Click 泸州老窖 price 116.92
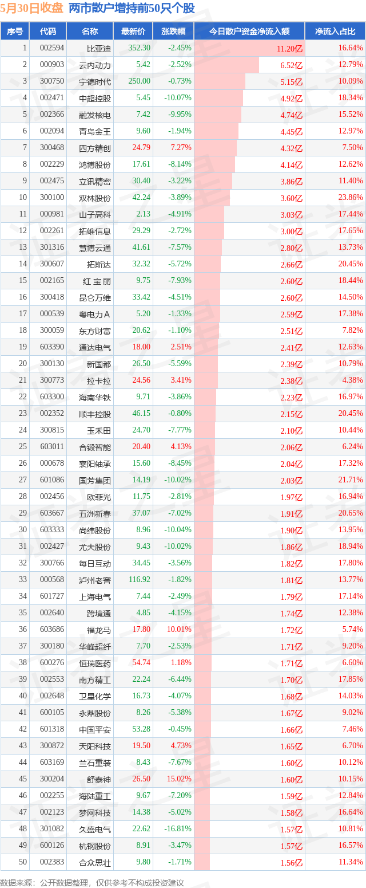 click(x=140, y=580)
